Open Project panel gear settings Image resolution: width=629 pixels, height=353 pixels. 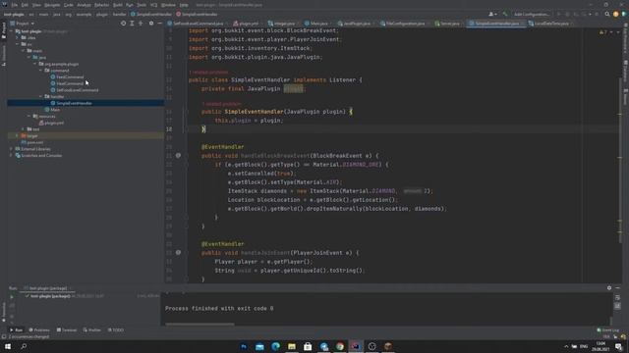[x=151, y=24]
